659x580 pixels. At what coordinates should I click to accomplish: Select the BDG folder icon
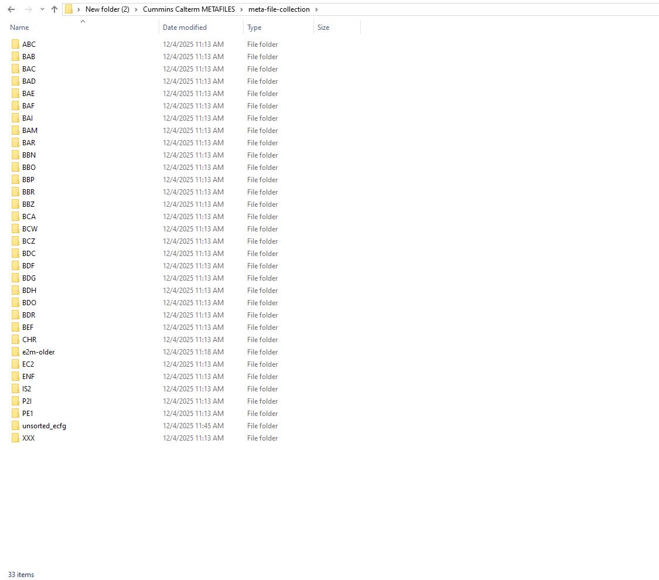pos(16,278)
